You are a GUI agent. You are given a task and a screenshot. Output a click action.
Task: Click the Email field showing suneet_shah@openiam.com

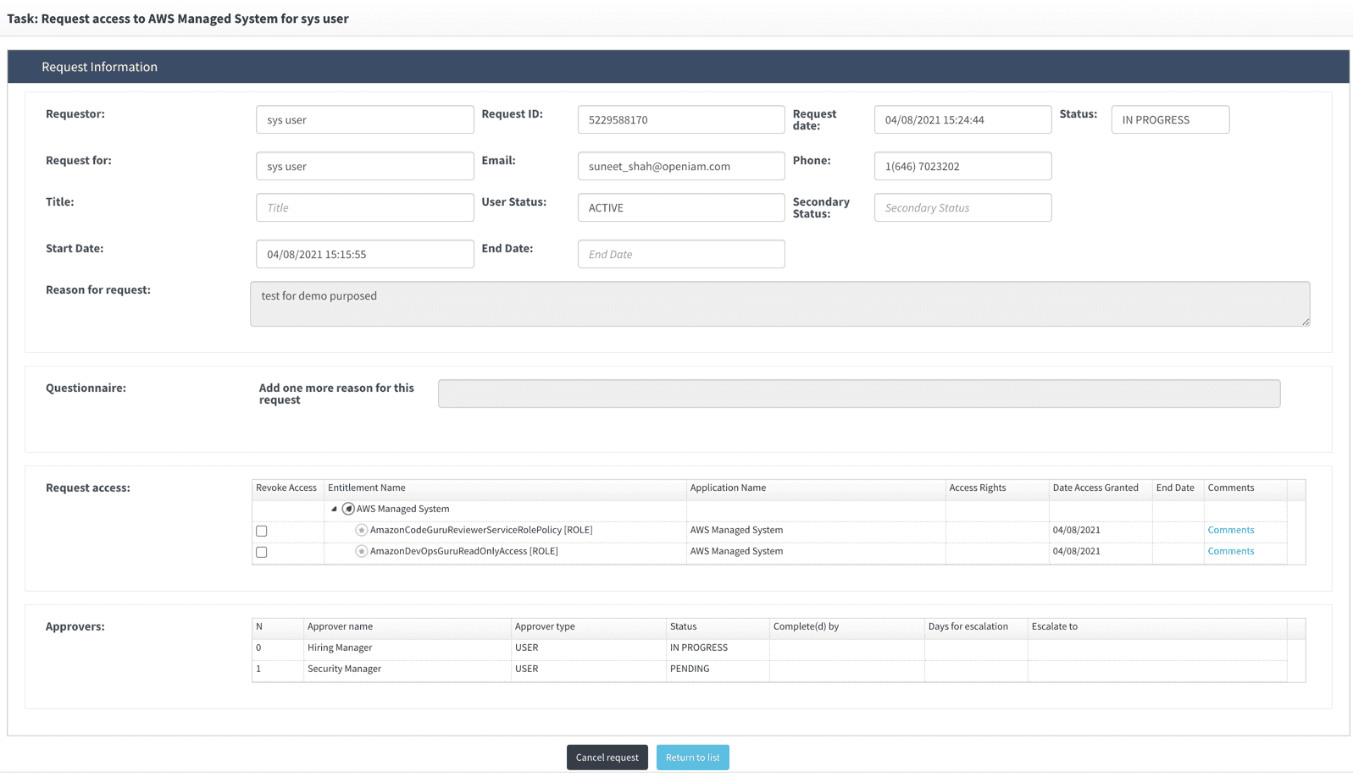click(x=680, y=167)
